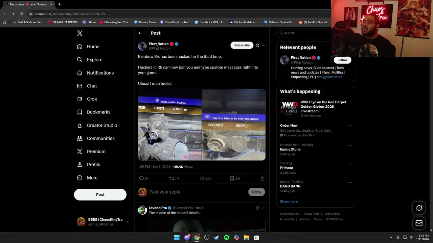This screenshot has height=243, width=433.
Task: Click the Grok icon on LevendiPro's reply
Action: [257, 208]
